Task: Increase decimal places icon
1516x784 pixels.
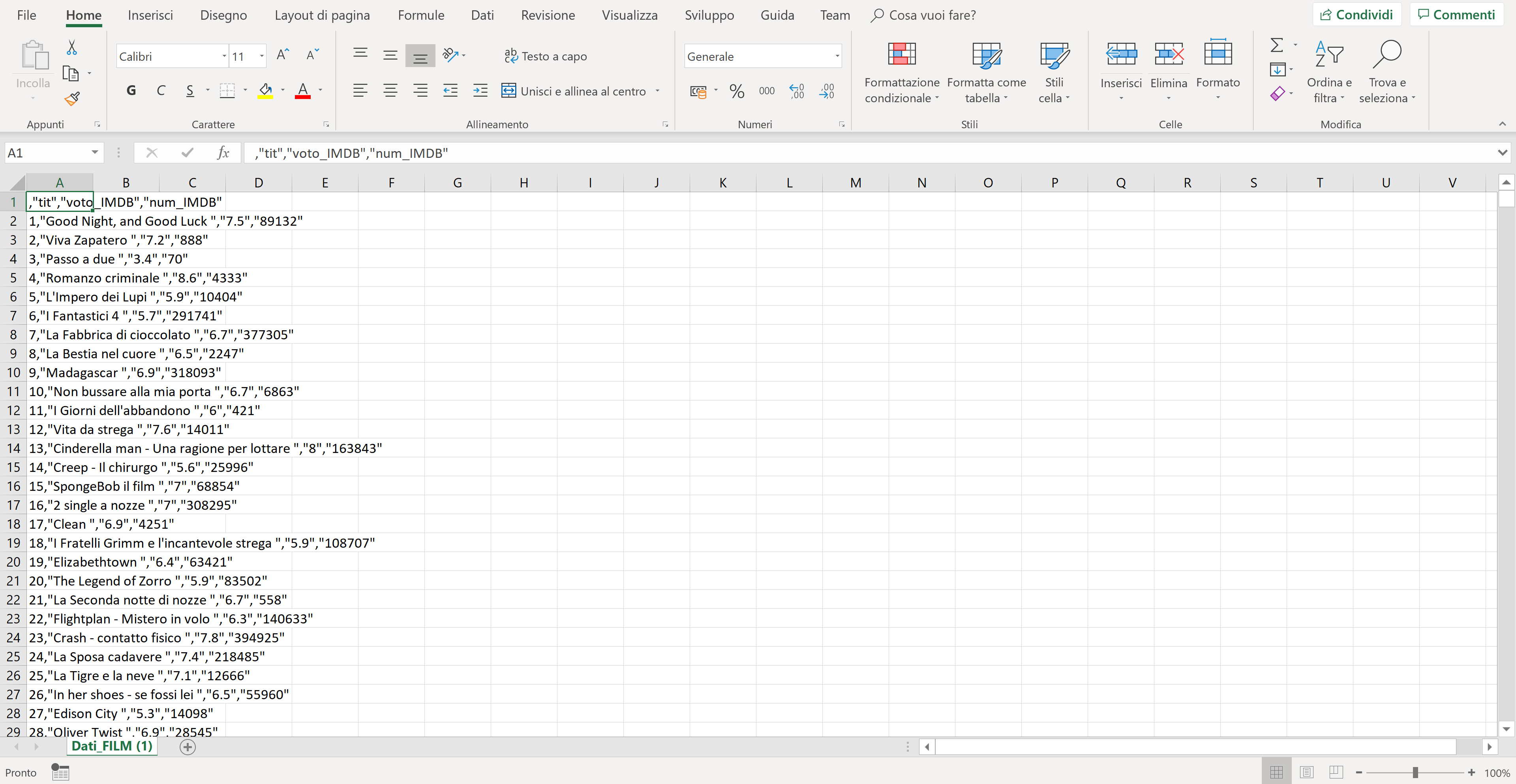Action: point(797,91)
